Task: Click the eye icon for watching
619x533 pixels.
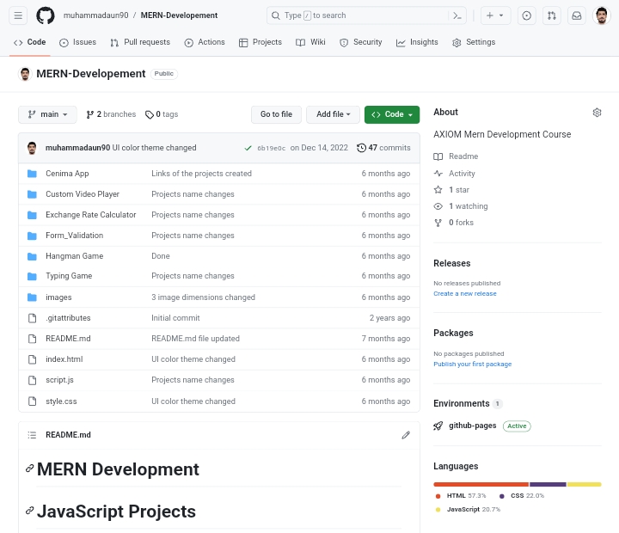Action: [x=438, y=206]
